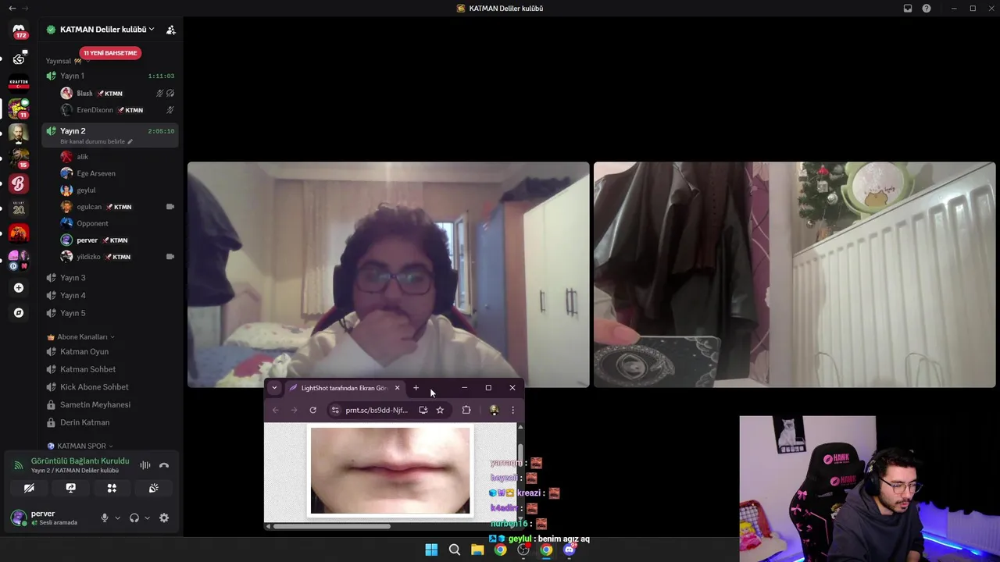
Task: Click Add a Server plus icon
Action: point(19,288)
